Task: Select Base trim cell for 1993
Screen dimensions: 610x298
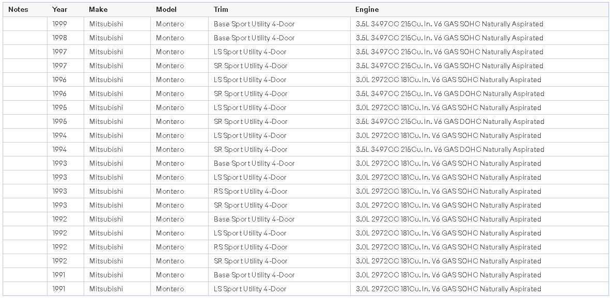Action: pyautogui.click(x=254, y=163)
